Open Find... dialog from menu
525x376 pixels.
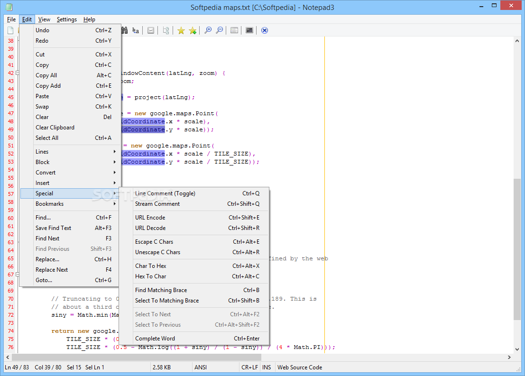tap(70, 218)
